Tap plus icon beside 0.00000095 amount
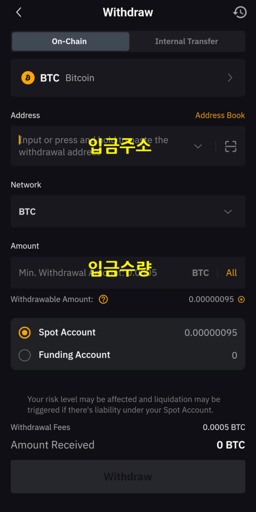256x512 pixels. point(241,299)
